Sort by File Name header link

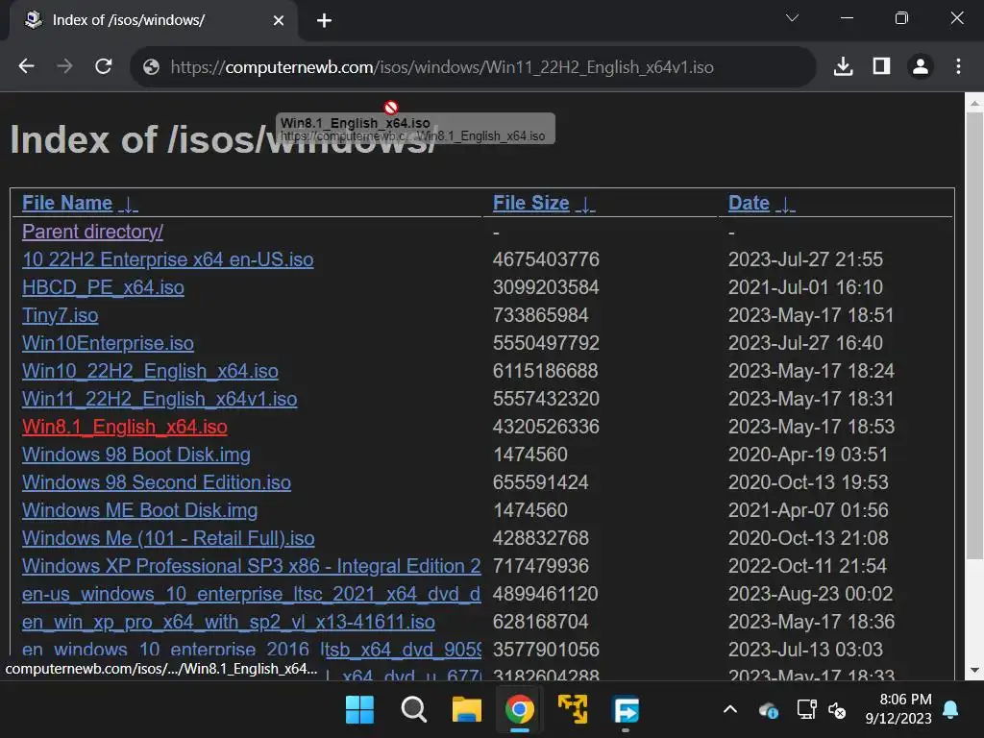point(67,203)
